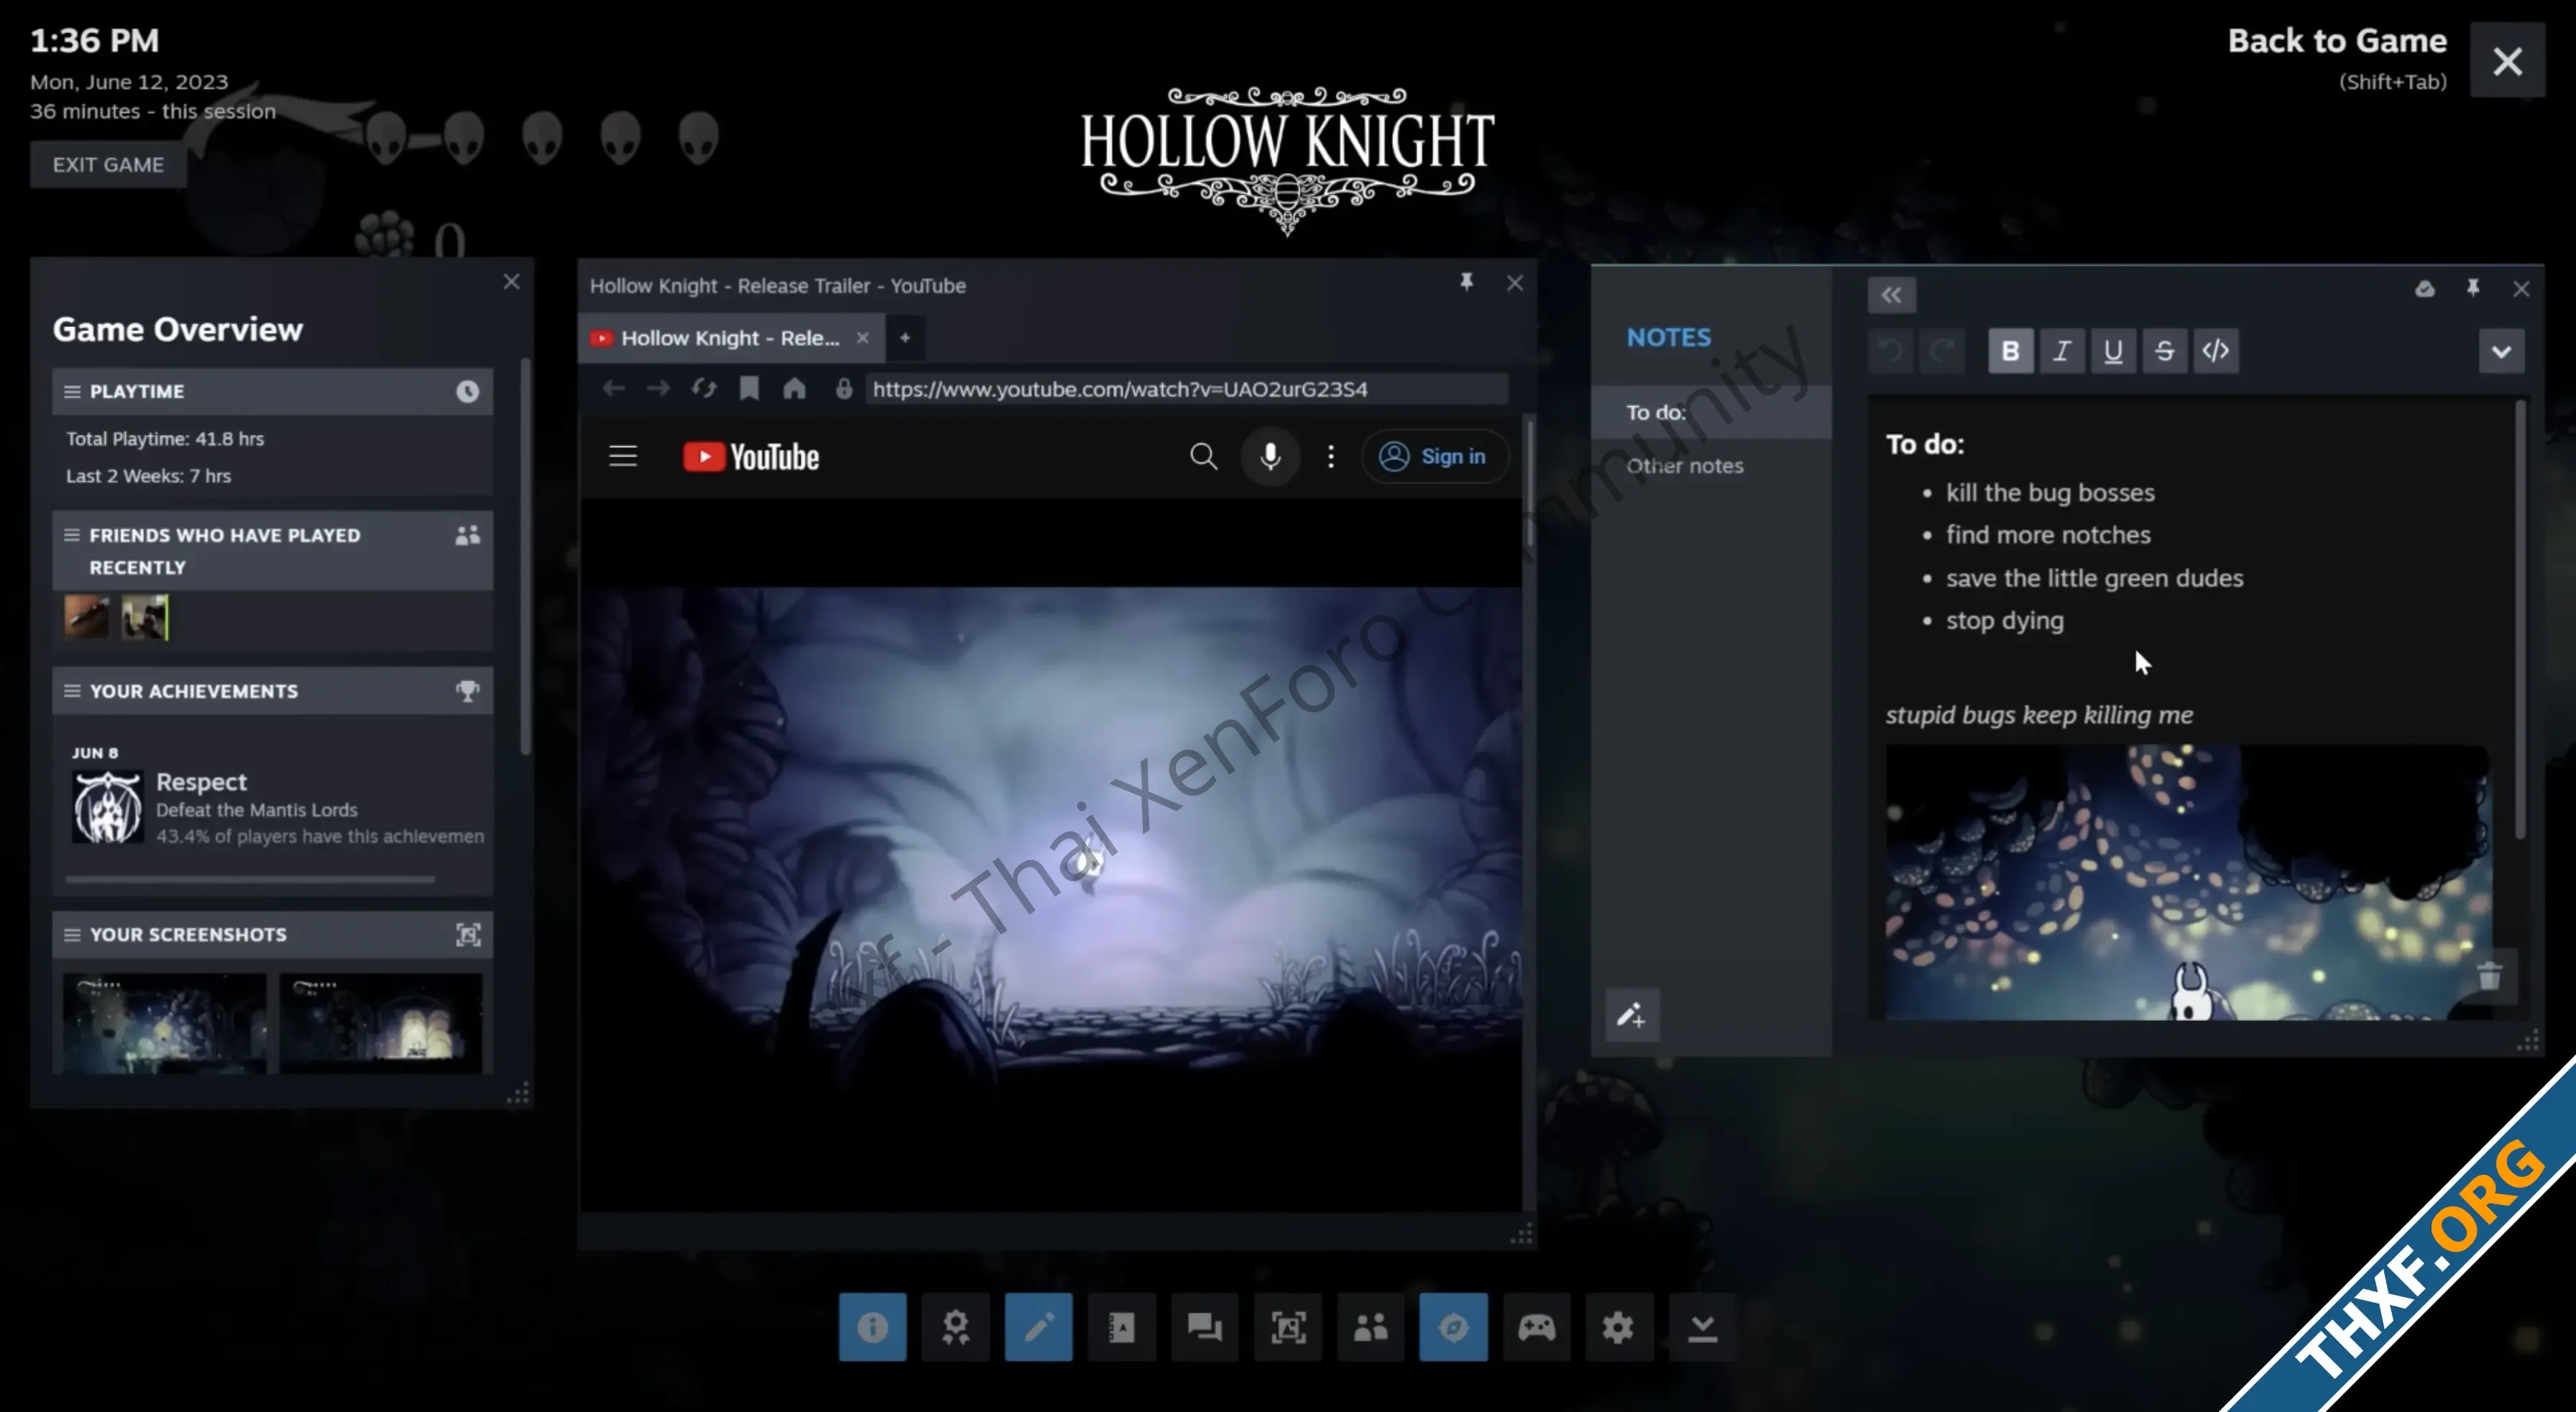Click the YouTube Sign in button
The image size is (2576, 1412).
click(1434, 457)
